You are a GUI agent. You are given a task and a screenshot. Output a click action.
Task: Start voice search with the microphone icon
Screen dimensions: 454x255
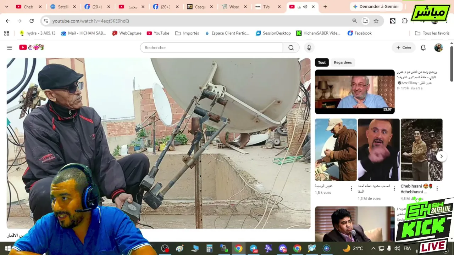pyautogui.click(x=309, y=47)
